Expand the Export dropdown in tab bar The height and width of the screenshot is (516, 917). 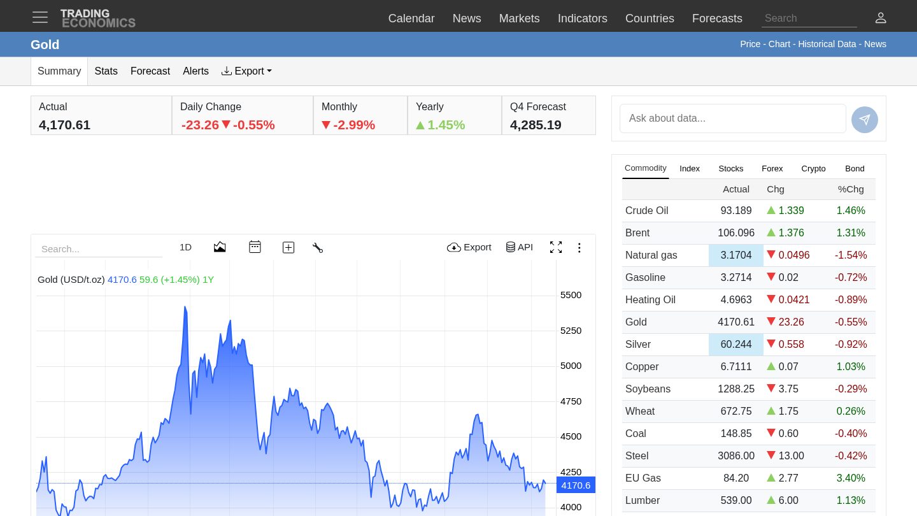click(246, 71)
